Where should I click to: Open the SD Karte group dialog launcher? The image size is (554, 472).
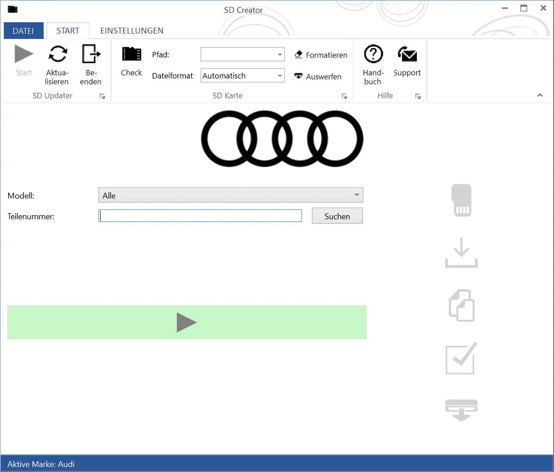coord(344,96)
